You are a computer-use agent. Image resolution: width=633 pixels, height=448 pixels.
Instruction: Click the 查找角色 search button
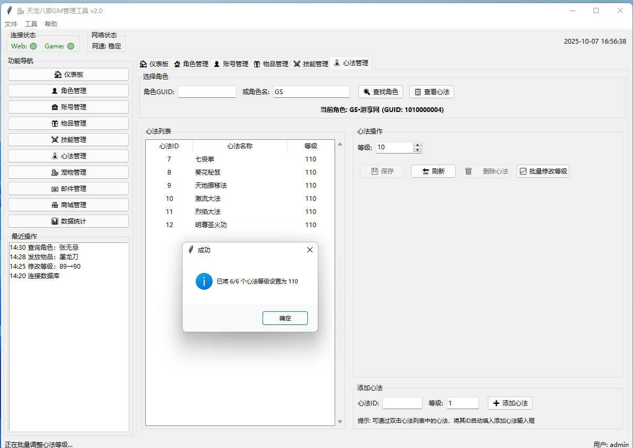380,92
